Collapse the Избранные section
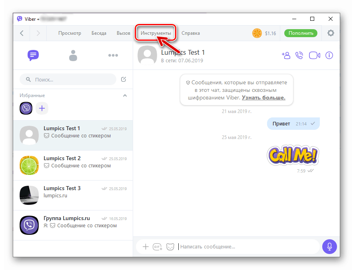Viewport: 353px width, 270px height. [x=125, y=95]
